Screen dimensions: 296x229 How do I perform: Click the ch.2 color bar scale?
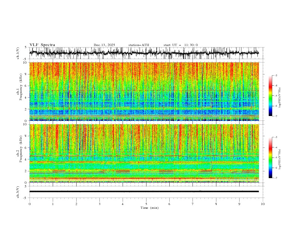pos(271,158)
